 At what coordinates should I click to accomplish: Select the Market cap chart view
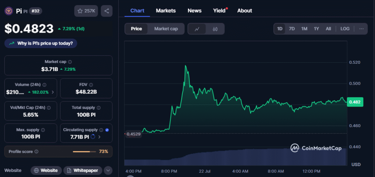click(x=166, y=29)
